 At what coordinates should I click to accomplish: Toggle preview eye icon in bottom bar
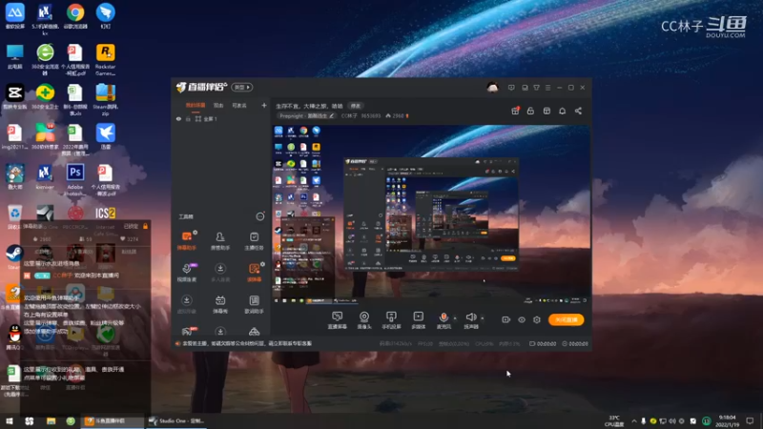tap(521, 319)
